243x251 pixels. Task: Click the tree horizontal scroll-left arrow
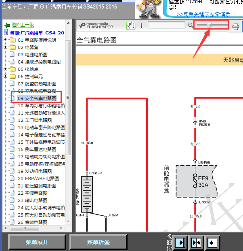6,228
